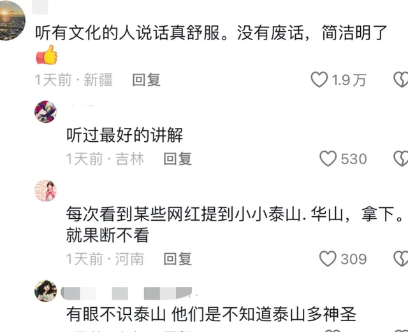Select the 有眼不识泰山 comment text
The image size is (408, 332).
coord(211,314)
